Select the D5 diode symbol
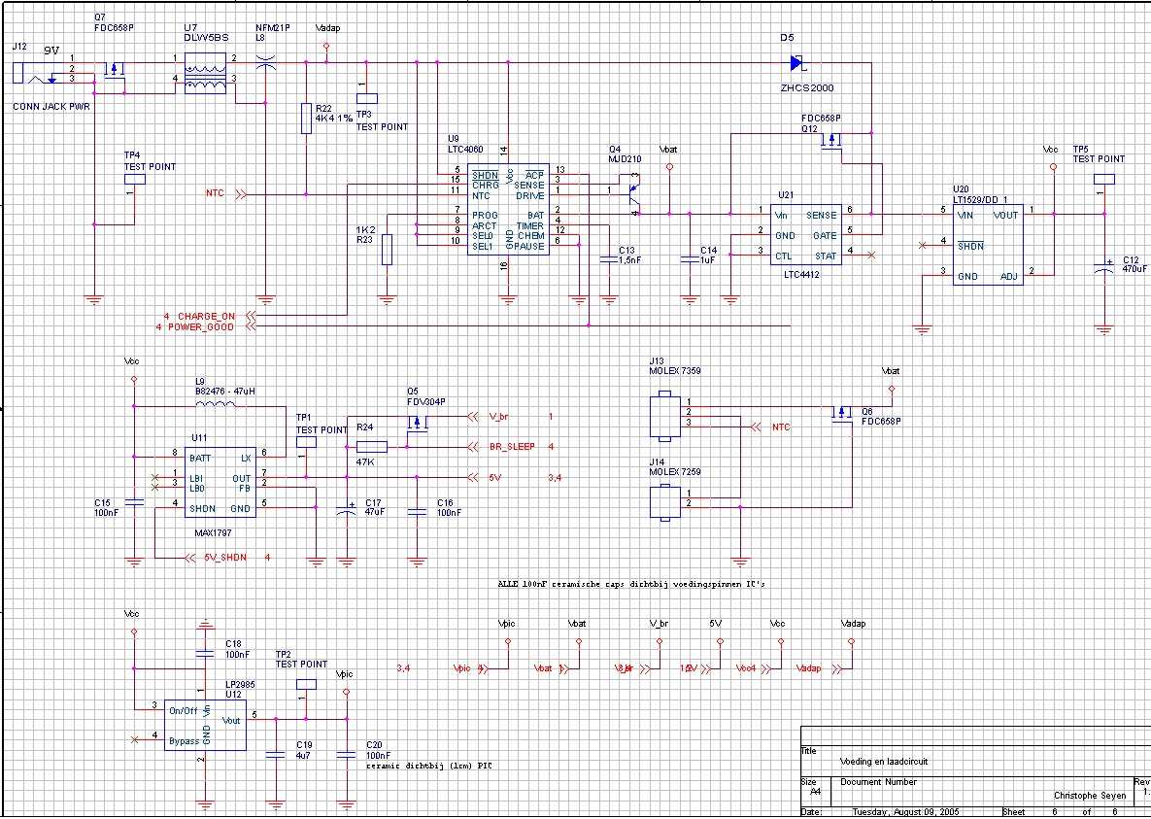The image size is (1151, 819). pyautogui.click(x=796, y=63)
